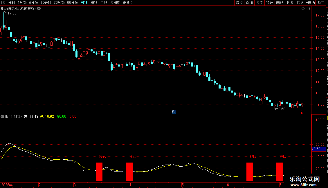Click the 17.30 high price label
Image resolution: width=328 pixels, height=188 pixels.
(12, 13)
